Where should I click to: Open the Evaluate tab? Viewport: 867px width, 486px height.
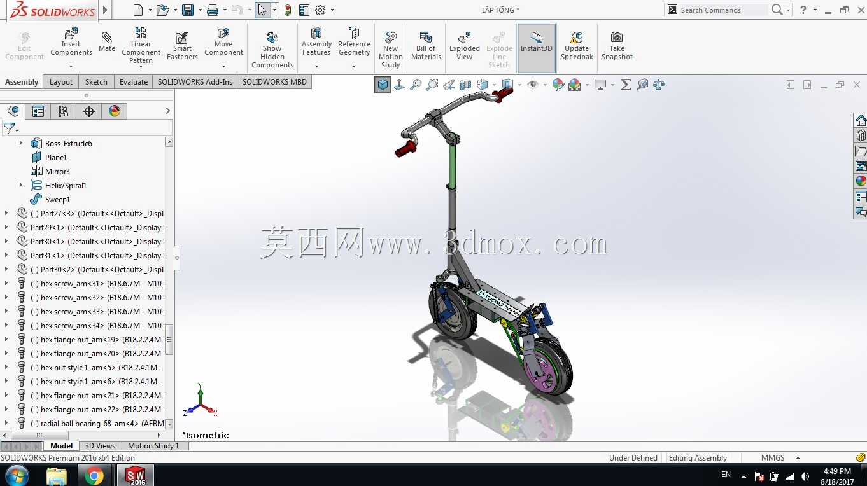(134, 82)
